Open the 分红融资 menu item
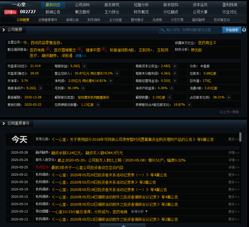 click(171, 12)
